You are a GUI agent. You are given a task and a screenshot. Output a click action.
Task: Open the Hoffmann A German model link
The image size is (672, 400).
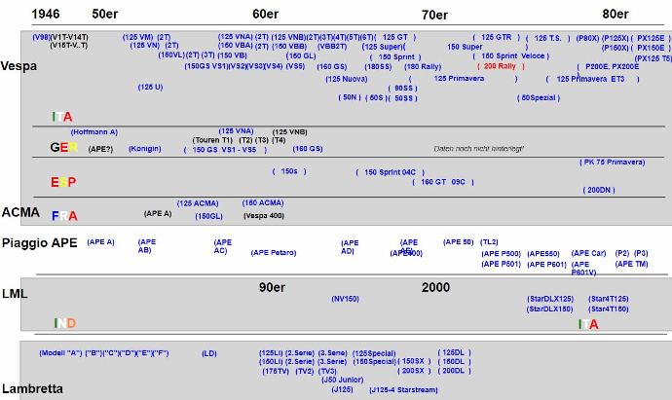pyautogui.click(x=94, y=130)
